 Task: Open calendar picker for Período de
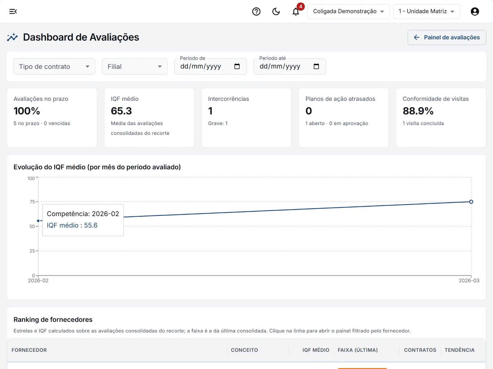[237, 66]
